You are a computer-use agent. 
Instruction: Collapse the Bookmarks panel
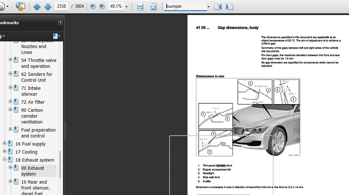[x=60, y=23]
